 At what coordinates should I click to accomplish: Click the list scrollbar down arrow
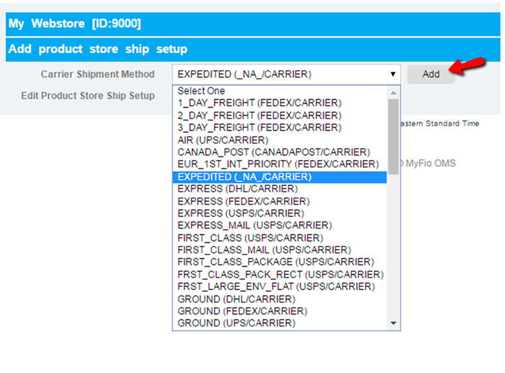(393, 323)
